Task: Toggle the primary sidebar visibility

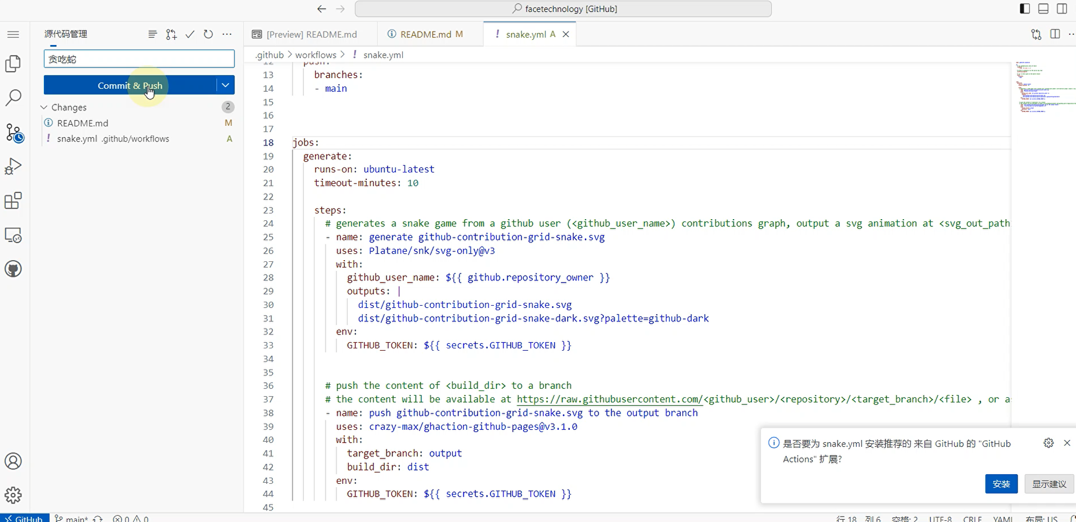Action: point(1024,8)
